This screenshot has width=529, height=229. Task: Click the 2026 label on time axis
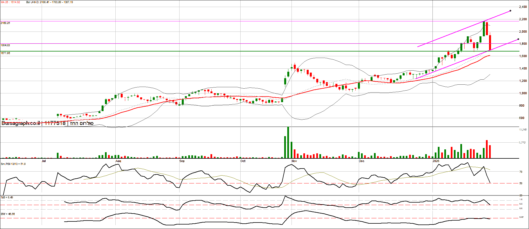[x=436, y=161]
